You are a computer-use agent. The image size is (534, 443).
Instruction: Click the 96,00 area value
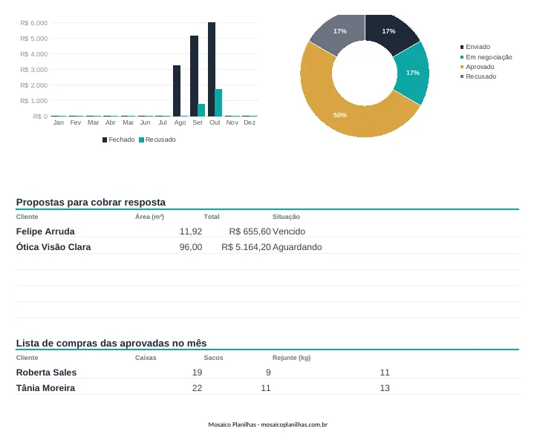[x=191, y=247]
